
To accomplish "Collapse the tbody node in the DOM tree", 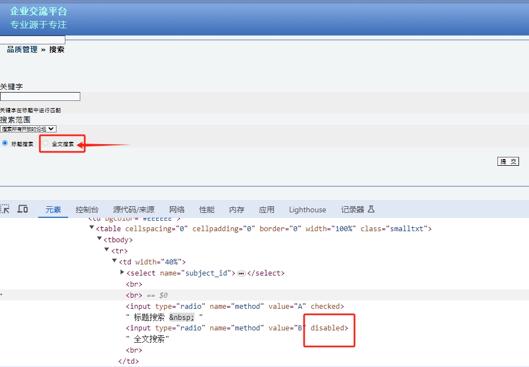I will (100, 239).
